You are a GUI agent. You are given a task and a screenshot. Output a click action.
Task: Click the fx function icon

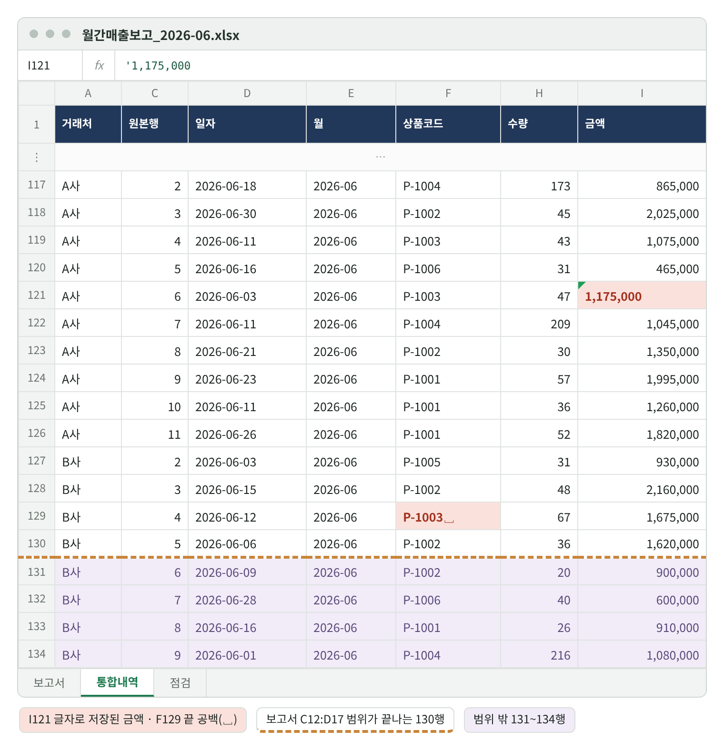pyautogui.click(x=99, y=66)
